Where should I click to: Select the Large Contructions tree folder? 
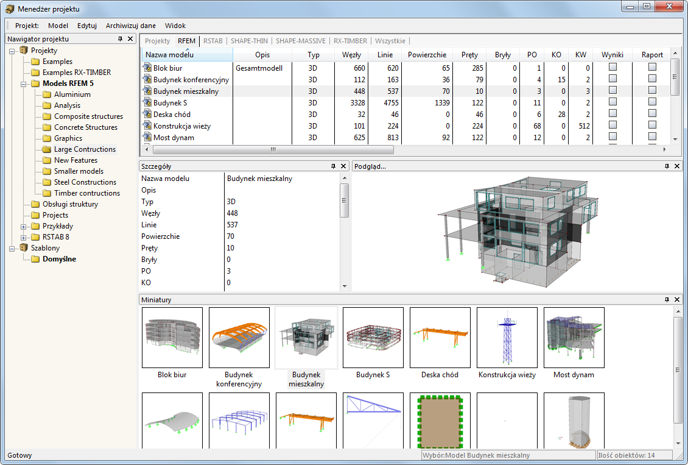coord(85,149)
